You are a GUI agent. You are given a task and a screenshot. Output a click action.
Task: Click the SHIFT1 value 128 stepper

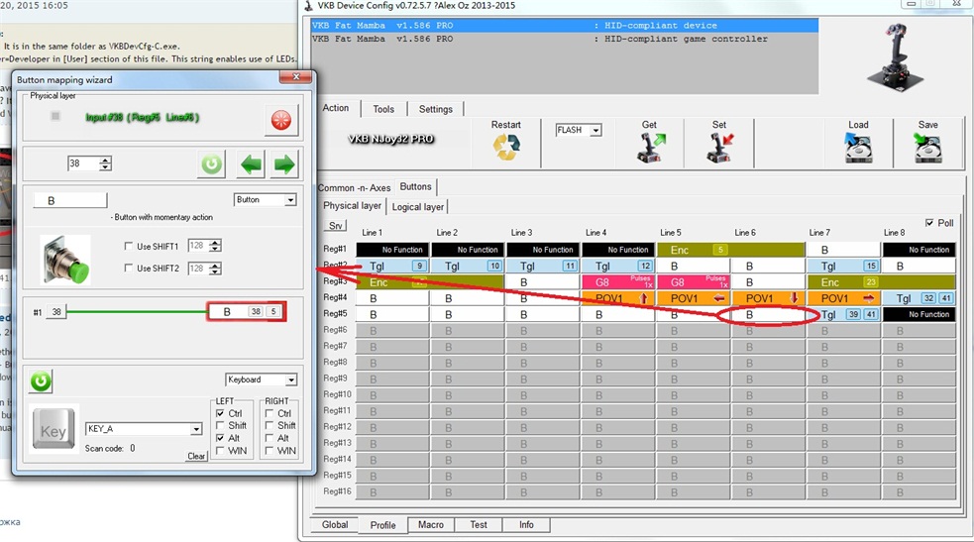(215, 246)
